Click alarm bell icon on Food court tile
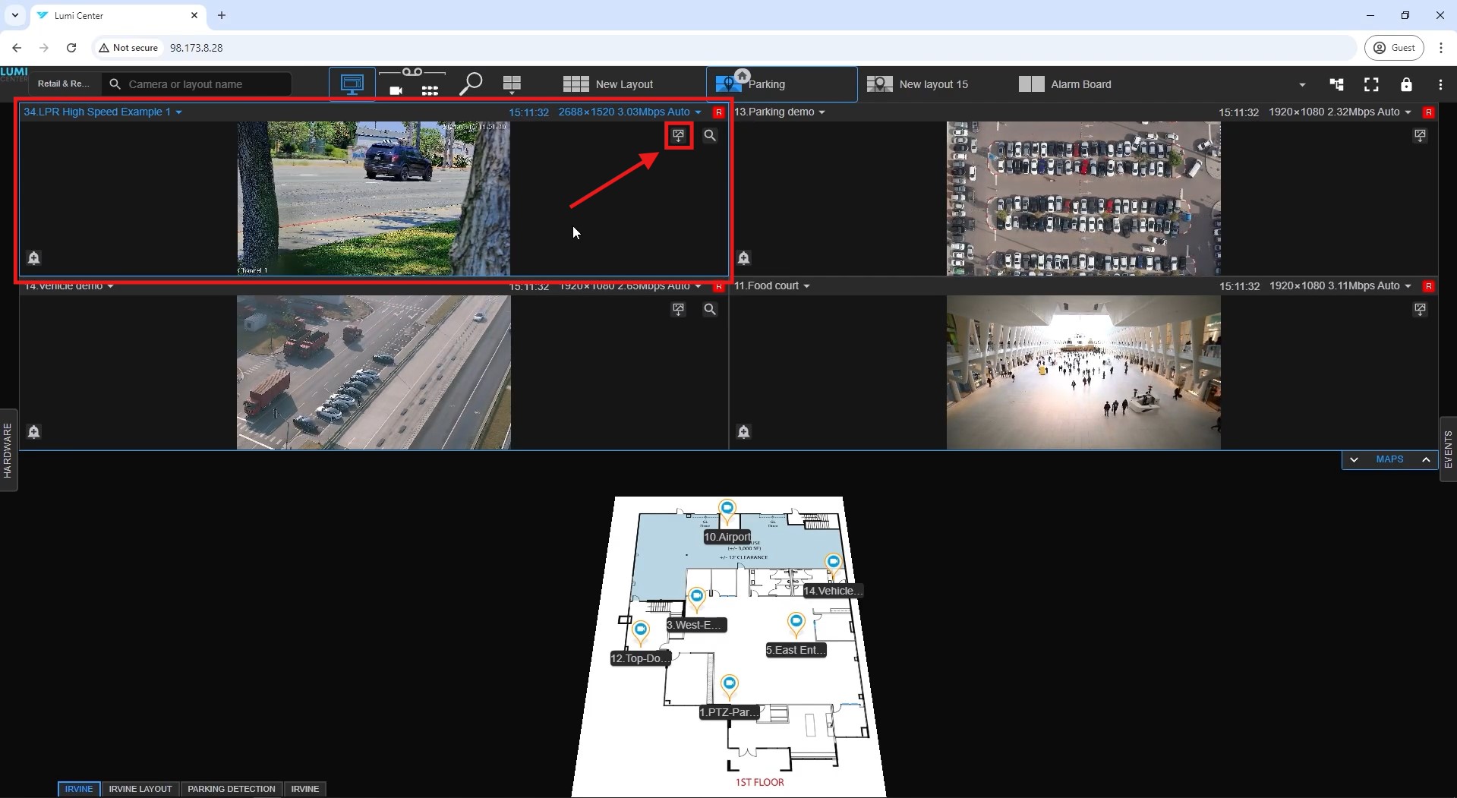Screen dimensions: 1457x798 (743, 431)
